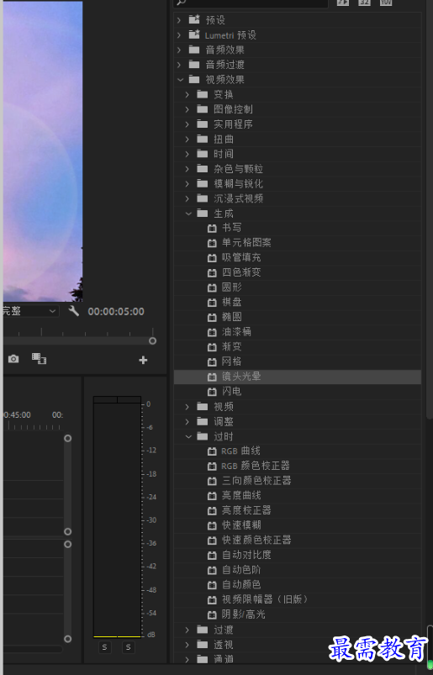This screenshot has width=433, height=675.
Task: Click the 书写 effect icon
Action: (x=212, y=228)
